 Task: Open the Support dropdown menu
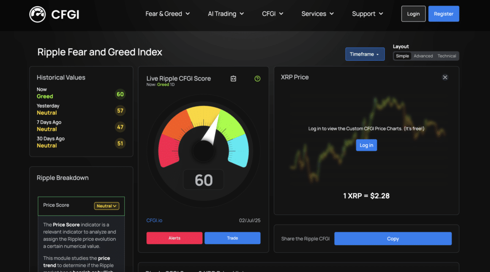(x=367, y=14)
